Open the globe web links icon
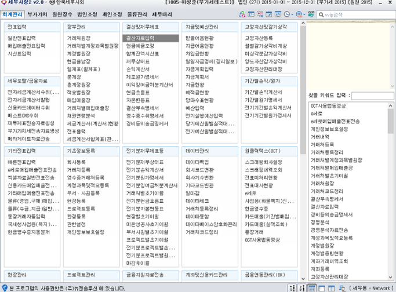The image size is (396, 292). coord(299,14)
